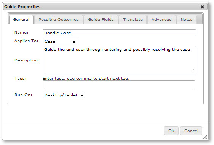The image size is (214, 145).
Task: Close the Guide Properties dialog
Action: tap(203, 7)
